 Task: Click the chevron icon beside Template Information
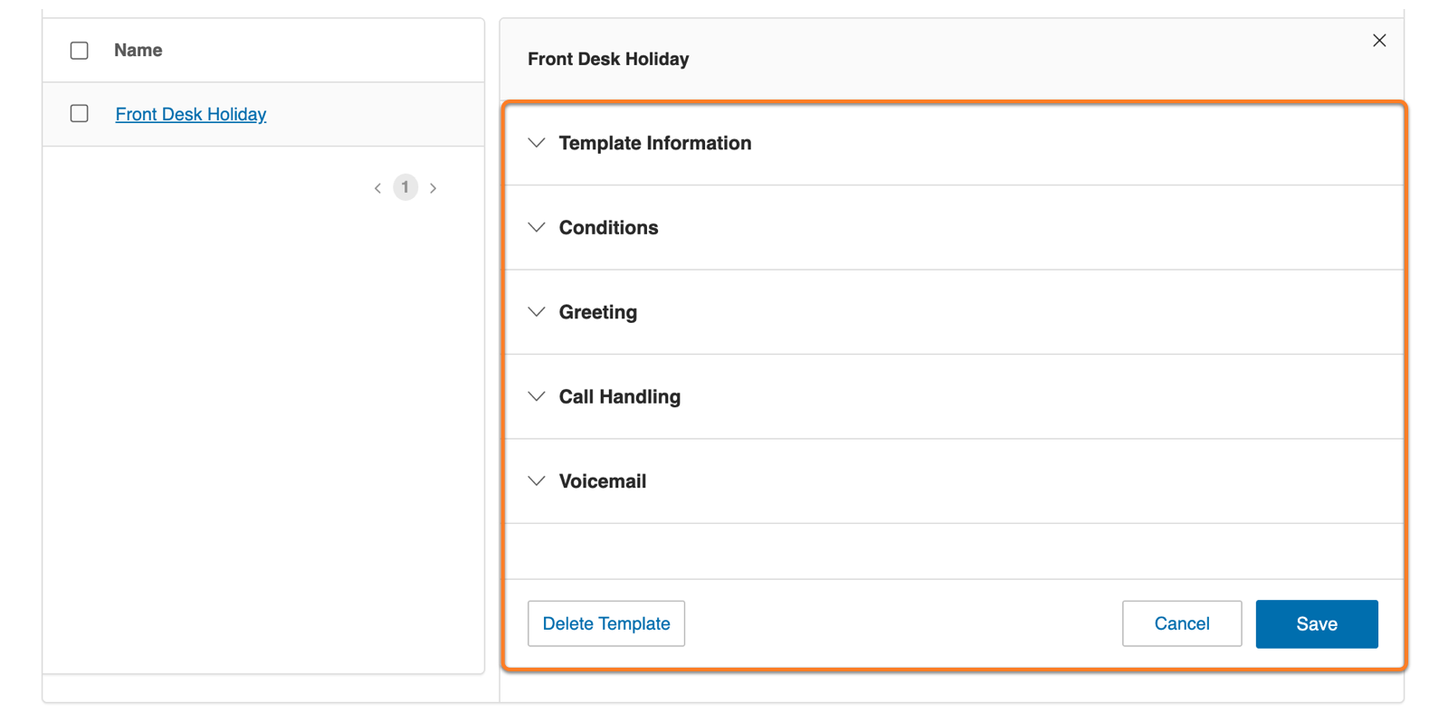click(x=537, y=143)
